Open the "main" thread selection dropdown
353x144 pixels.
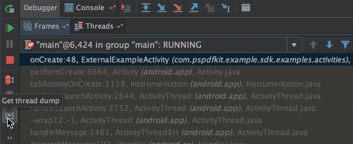[294, 45]
